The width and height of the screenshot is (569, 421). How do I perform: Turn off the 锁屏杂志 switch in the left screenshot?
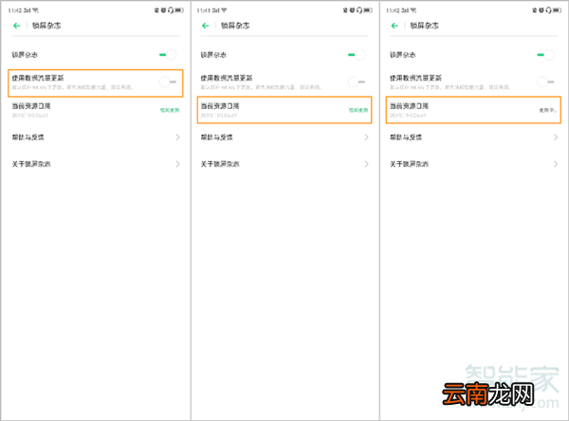tap(168, 55)
